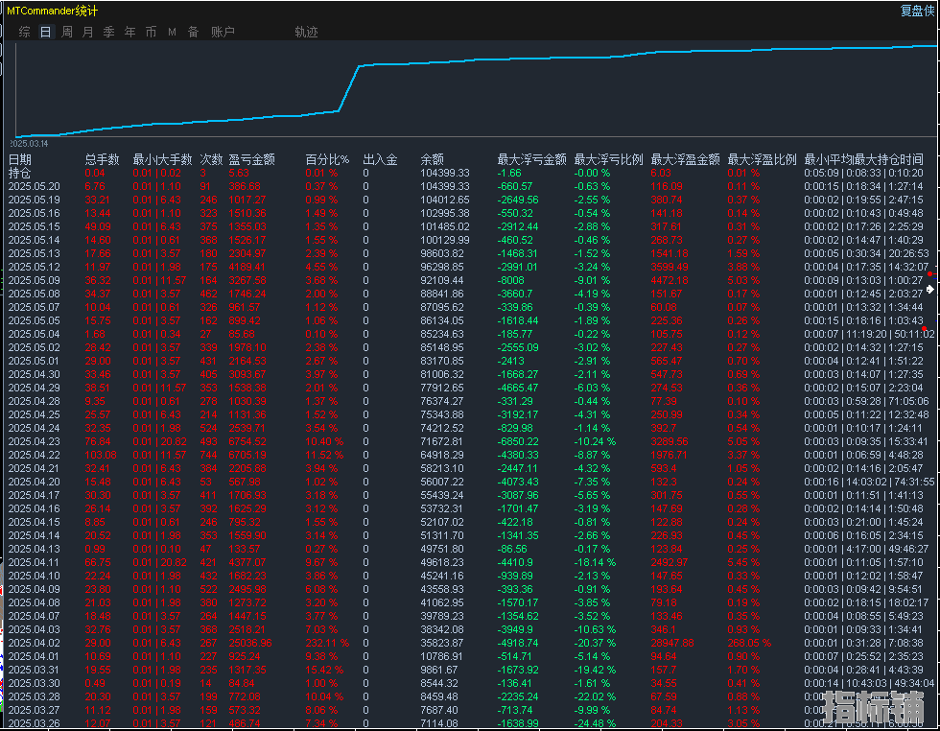This screenshot has width=940, height=731.
Task: Click the 盈亏金额 column header
Action: click(x=251, y=159)
